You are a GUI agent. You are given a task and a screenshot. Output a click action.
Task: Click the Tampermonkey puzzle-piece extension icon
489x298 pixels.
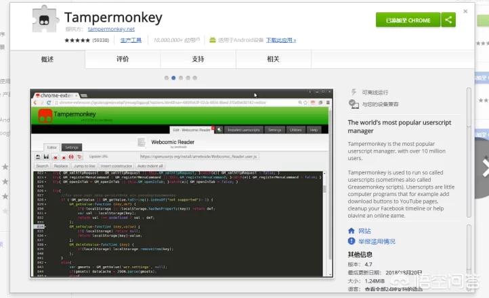[45, 20]
